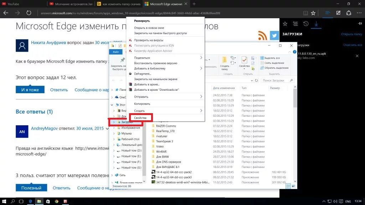This screenshot has width=365, height=205.
Task: Click Ответить under the question
Action: pyautogui.click(x=59, y=90)
